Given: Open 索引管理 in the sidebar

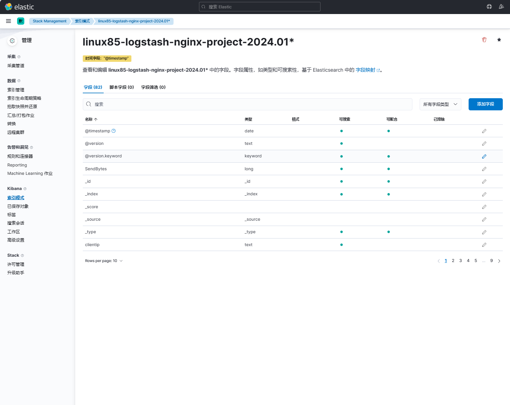Looking at the screenshot, I should point(16,90).
